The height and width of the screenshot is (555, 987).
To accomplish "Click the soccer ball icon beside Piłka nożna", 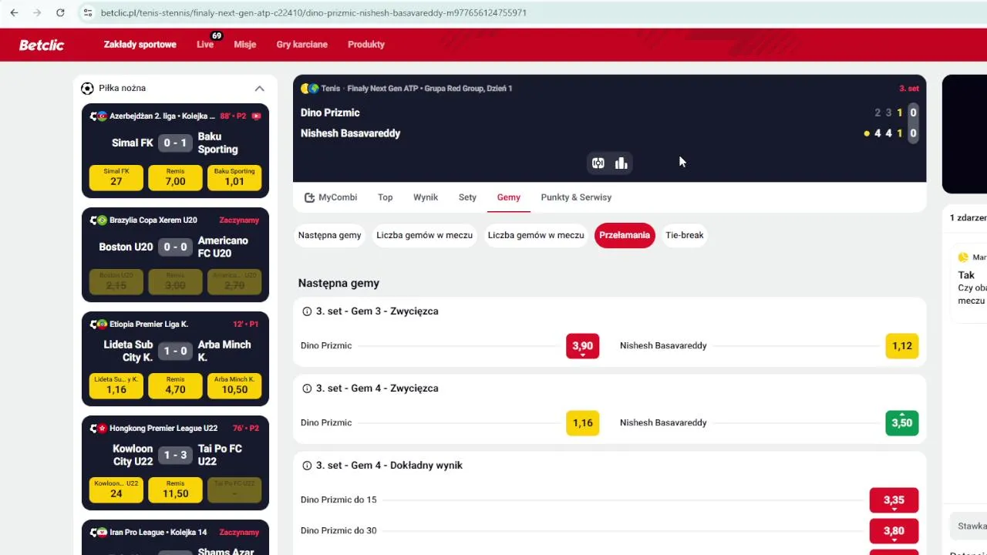I will pyautogui.click(x=87, y=88).
